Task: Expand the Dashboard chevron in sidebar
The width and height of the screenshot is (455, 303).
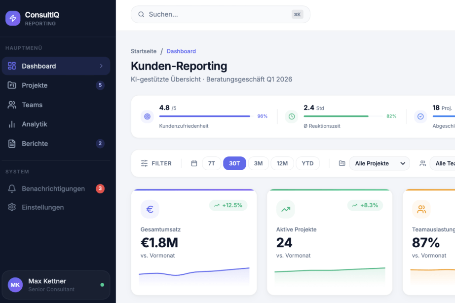Action: pyautogui.click(x=101, y=66)
